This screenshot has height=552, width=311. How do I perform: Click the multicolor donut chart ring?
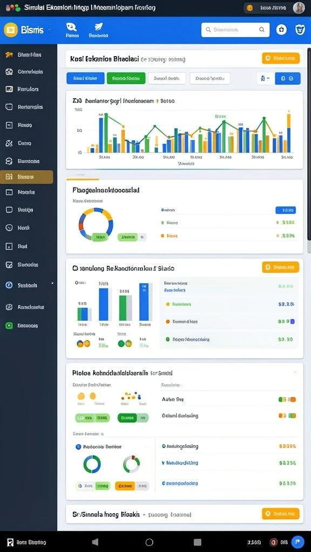pos(96,224)
